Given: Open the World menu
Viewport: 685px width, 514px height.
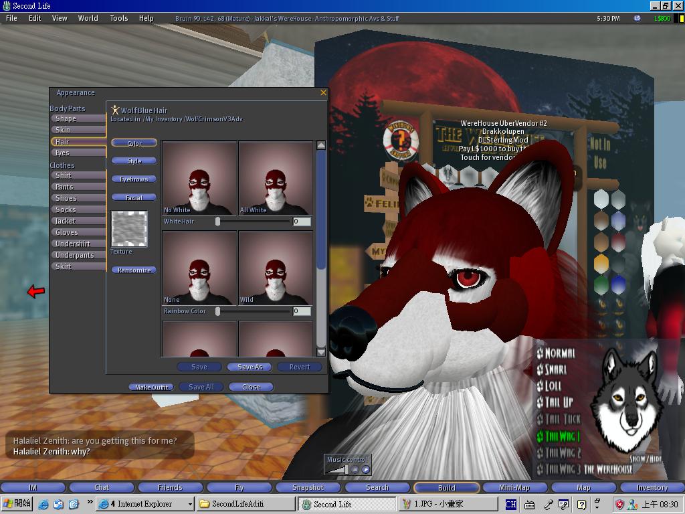Looking at the screenshot, I should (88, 19).
